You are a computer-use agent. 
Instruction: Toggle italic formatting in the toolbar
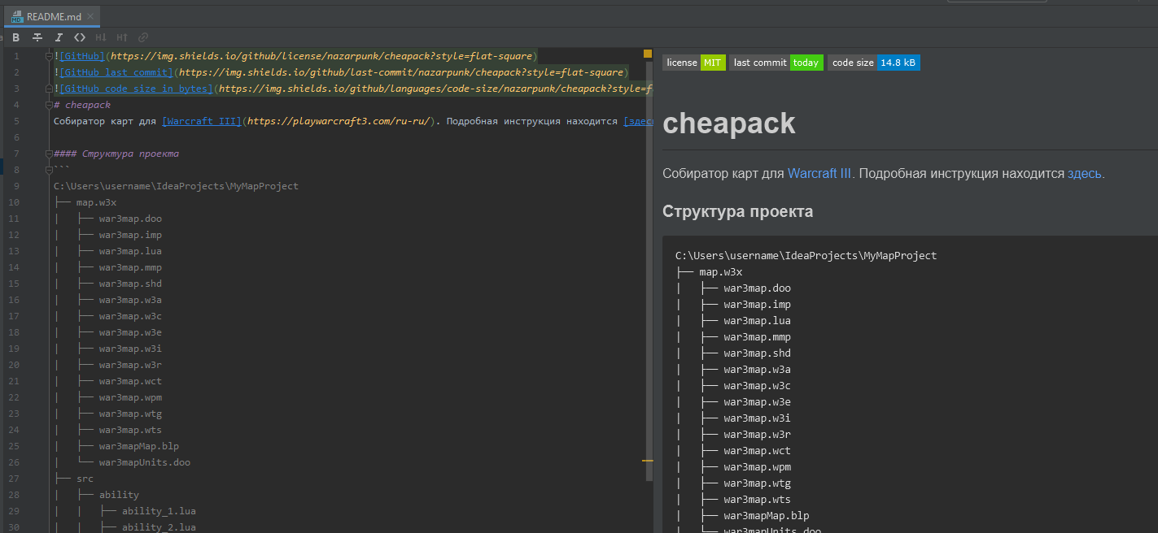point(59,37)
